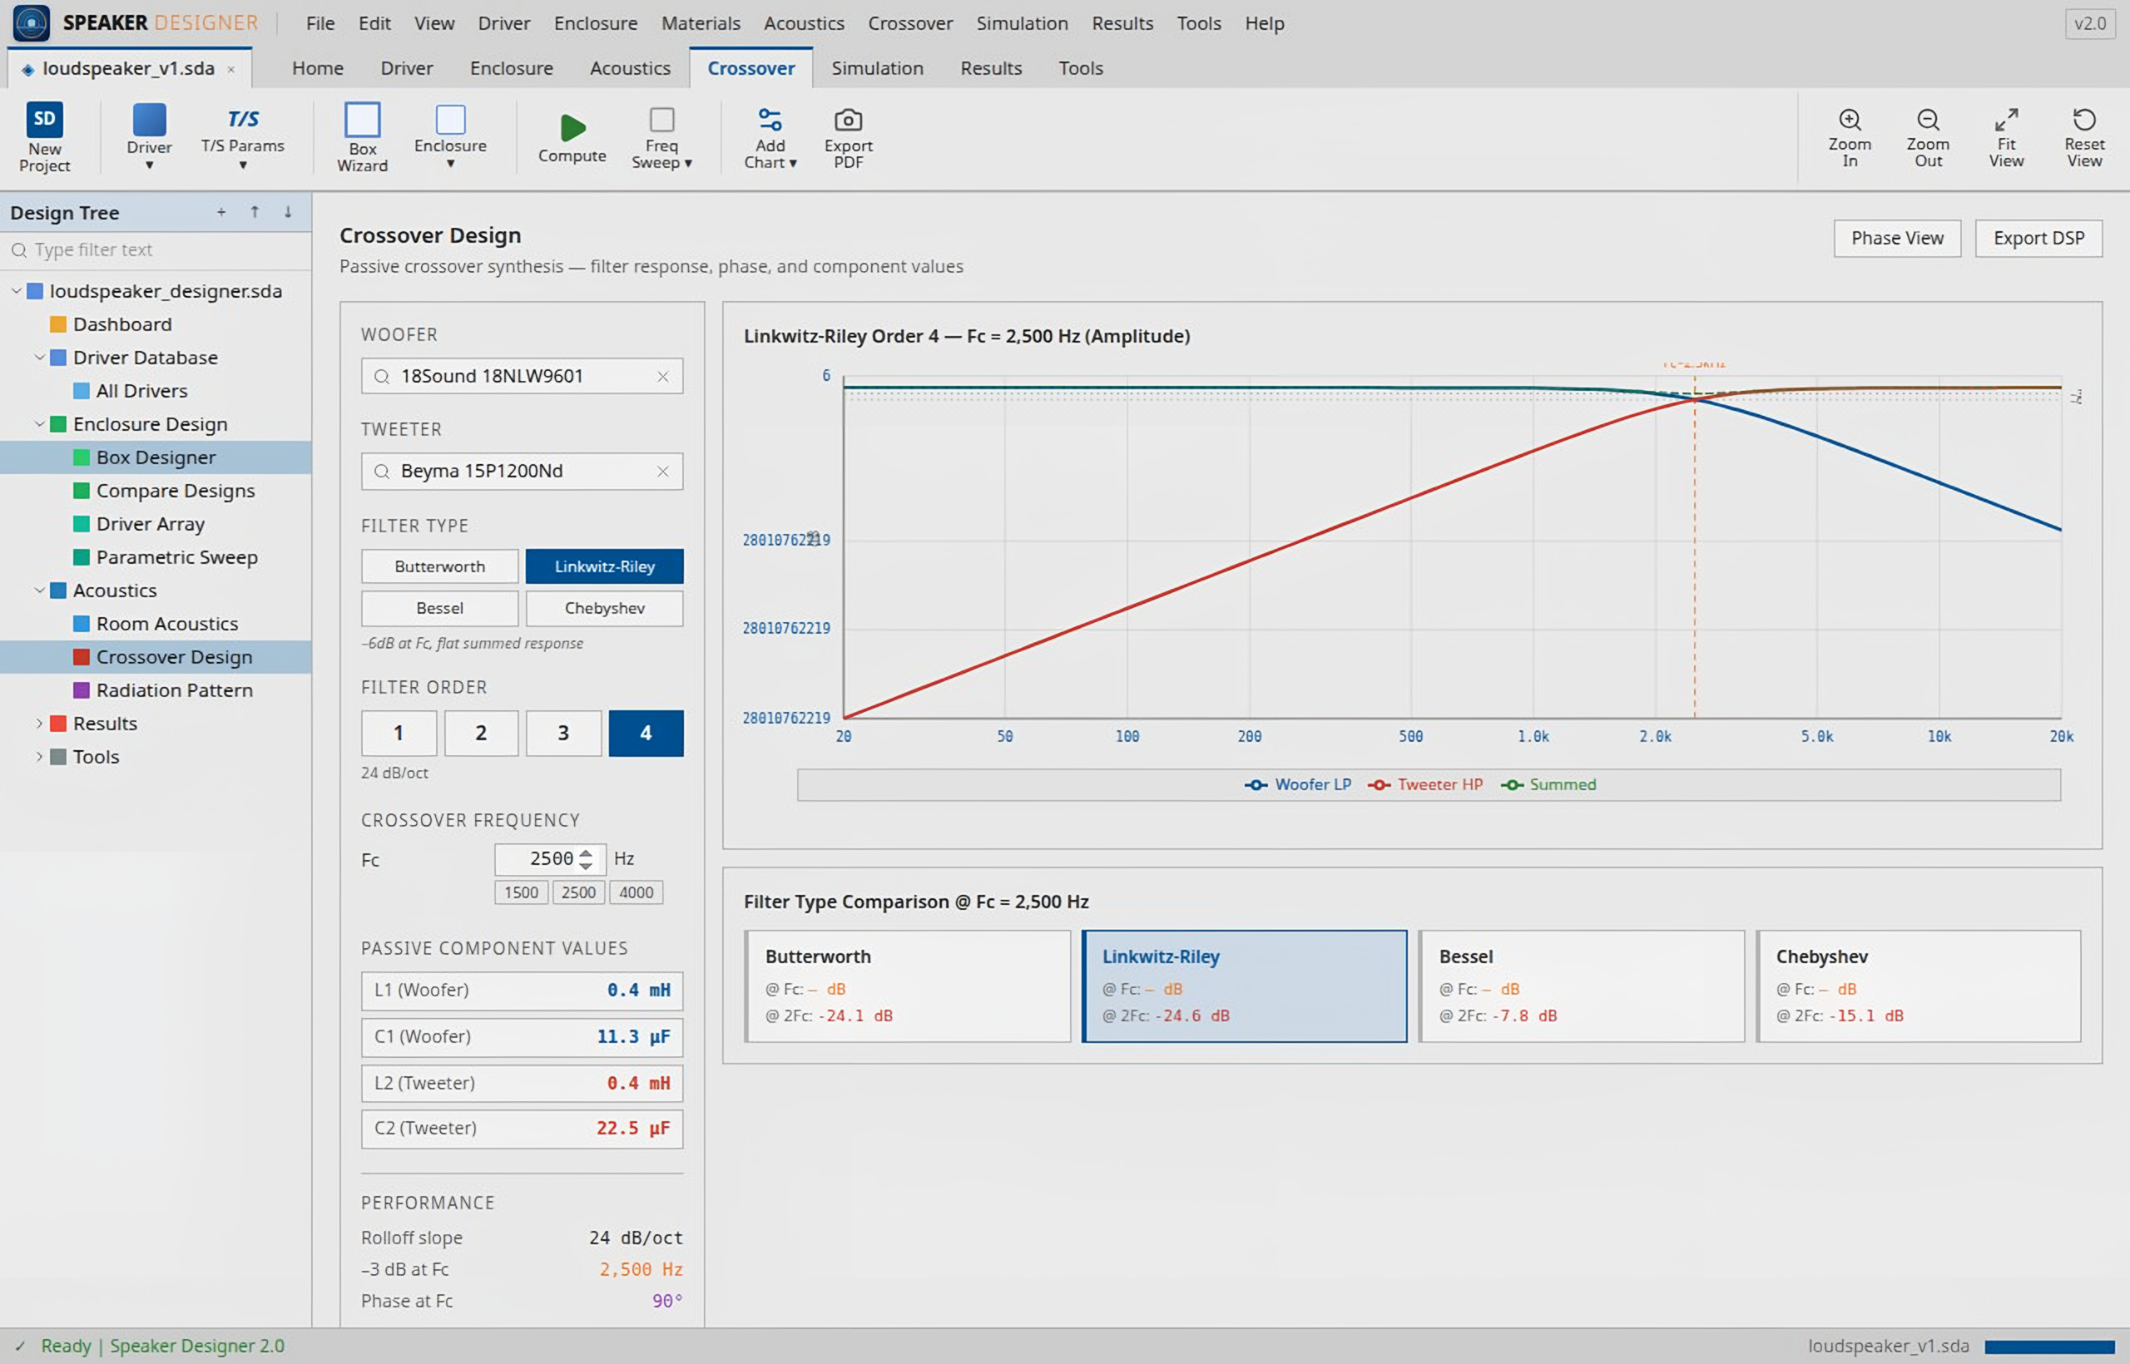The width and height of the screenshot is (2130, 1364).
Task: Set filter order to 2
Action: pos(481,734)
